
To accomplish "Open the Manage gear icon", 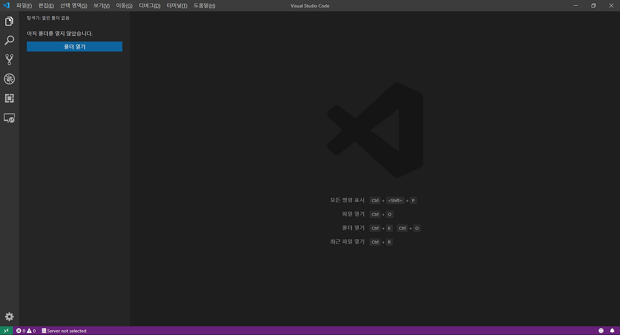I will (x=9, y=317).
